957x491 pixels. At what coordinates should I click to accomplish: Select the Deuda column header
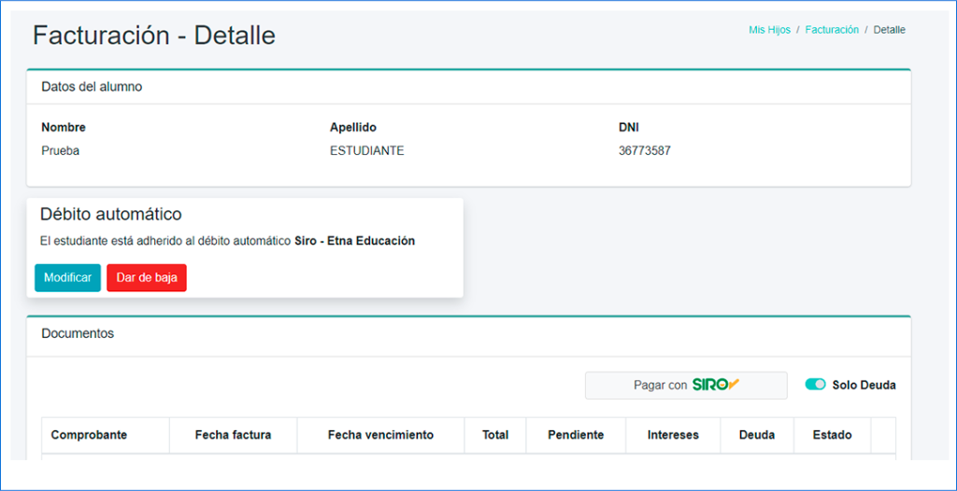pos(756,435)
